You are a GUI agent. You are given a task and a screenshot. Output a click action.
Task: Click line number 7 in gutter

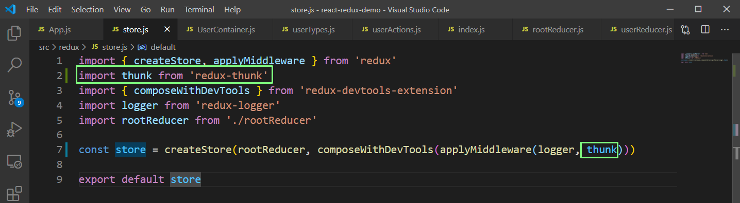coord(59,150)
